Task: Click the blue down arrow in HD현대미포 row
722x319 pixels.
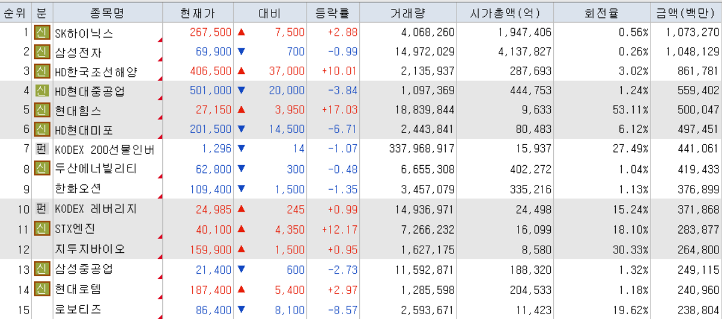Action: (x=241, y=129)
